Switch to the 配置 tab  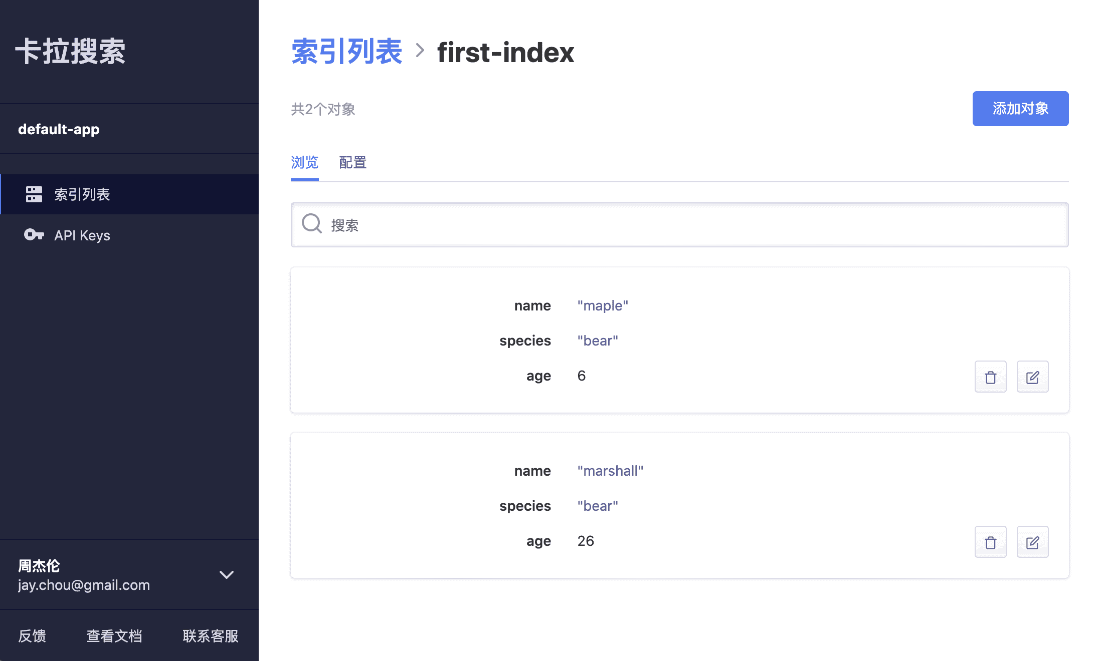pyautogui.click(x=352, y=163)
